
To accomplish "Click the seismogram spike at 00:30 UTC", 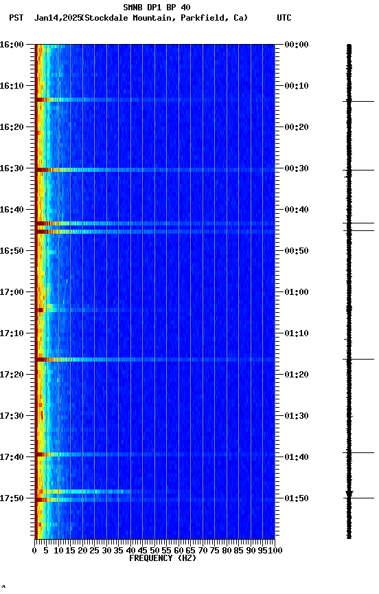I will point(358,170).
